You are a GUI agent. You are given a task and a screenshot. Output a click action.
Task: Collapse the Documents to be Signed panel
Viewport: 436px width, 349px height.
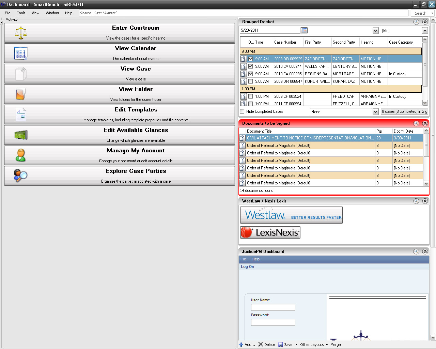pyautogui.click(x=425, y=123)
